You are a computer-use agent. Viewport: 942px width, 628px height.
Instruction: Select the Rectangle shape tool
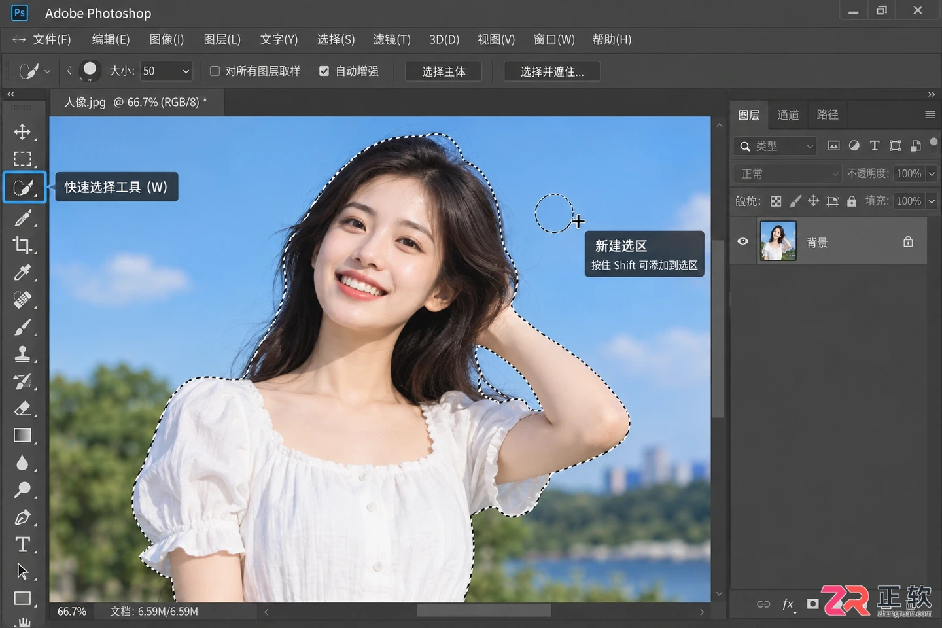(x=22, y=599)
